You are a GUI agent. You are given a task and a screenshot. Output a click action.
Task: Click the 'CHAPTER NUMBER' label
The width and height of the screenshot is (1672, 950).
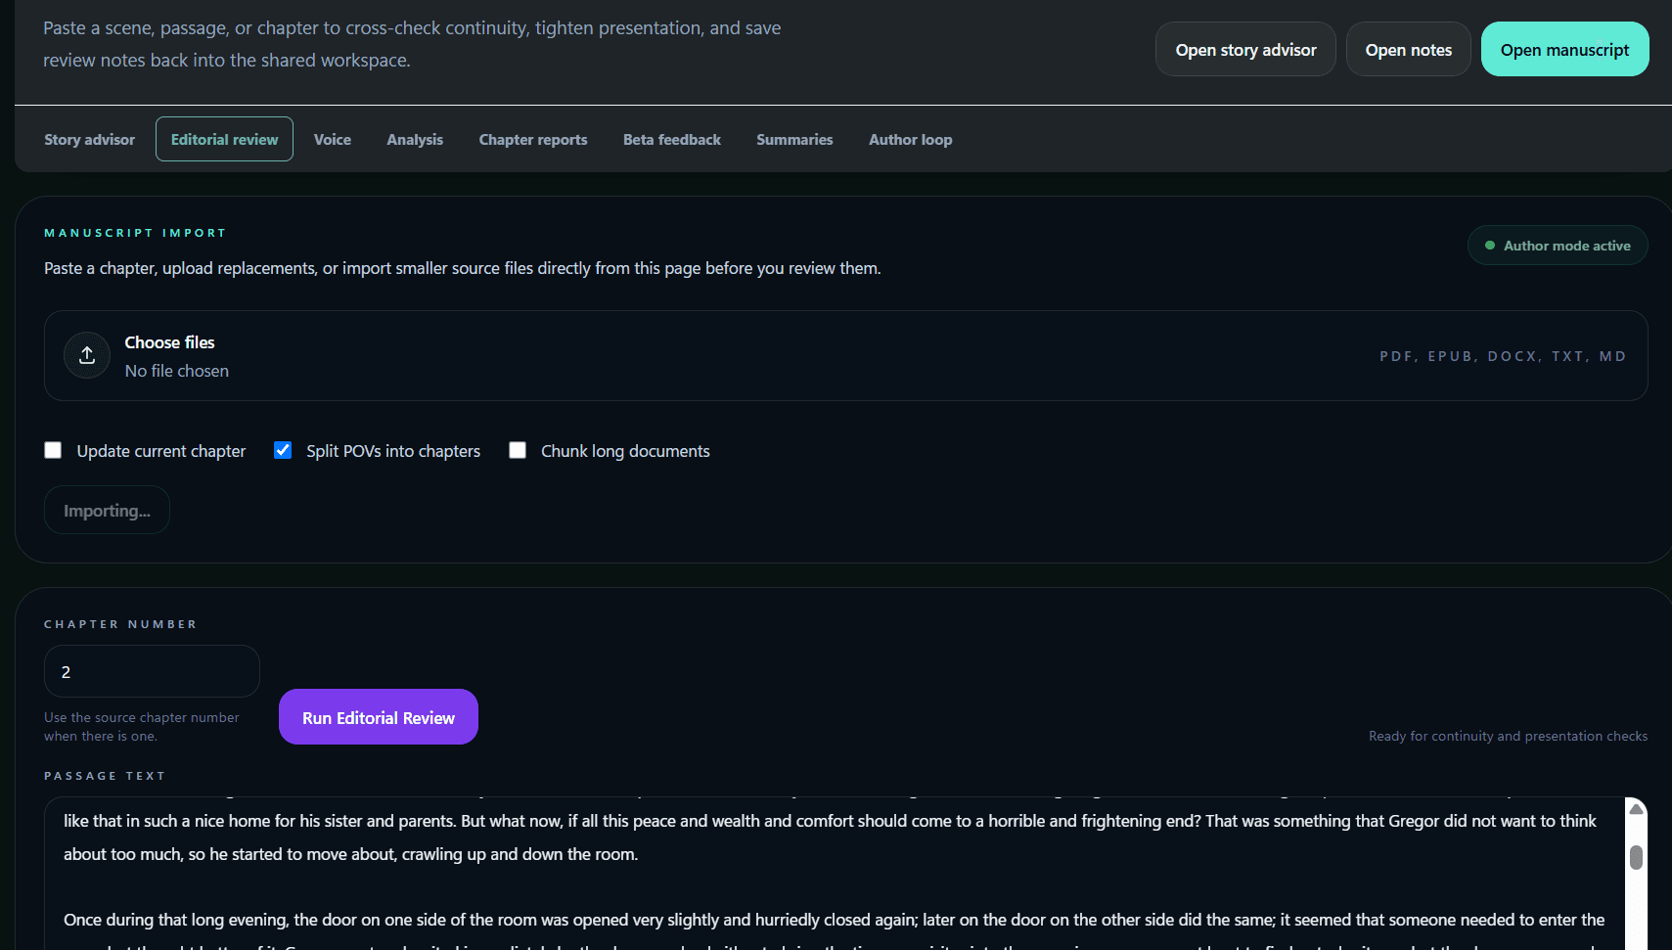coord(120,624)
